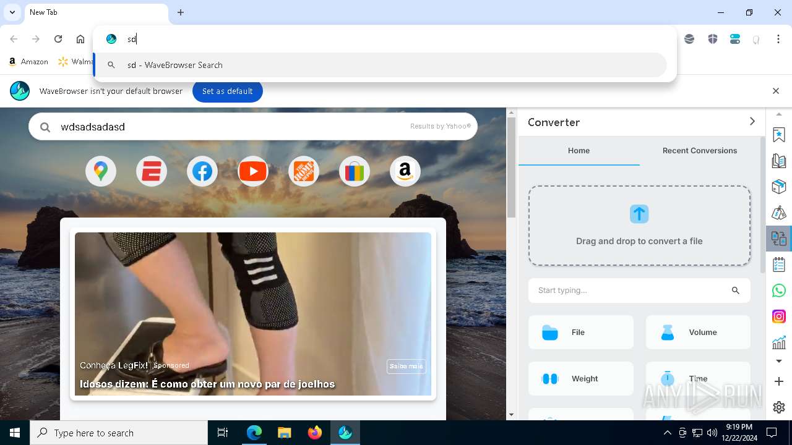The height and width of the screenshot is (445, 792).
Task: Open The Home Depot shortcut icon
Action: pos(304,171)
